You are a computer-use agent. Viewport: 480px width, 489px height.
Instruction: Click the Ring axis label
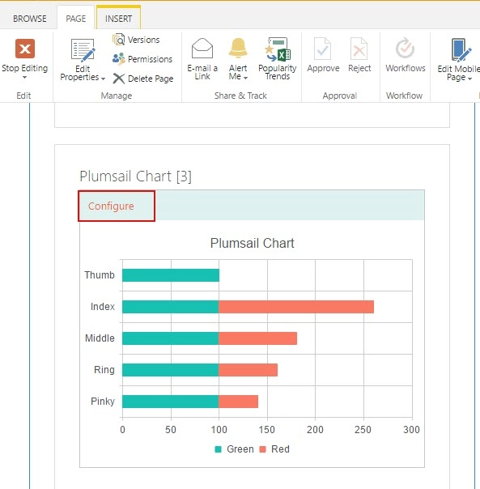point(104,370)
